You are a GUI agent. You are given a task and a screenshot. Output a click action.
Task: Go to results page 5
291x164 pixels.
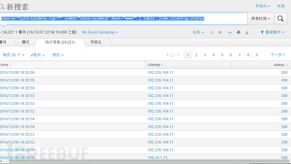coord(222,55)
